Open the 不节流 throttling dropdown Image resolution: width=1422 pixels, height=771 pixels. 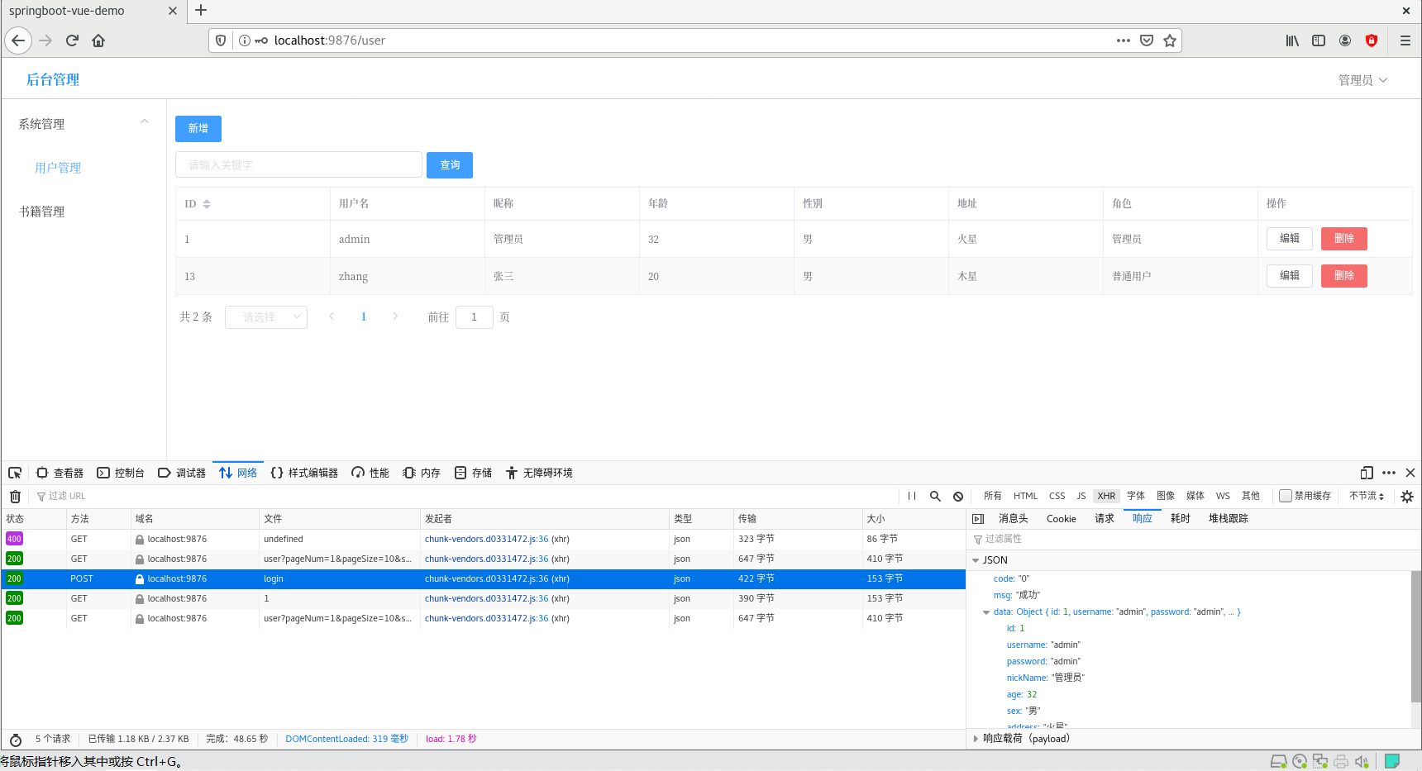(1364, 496)
